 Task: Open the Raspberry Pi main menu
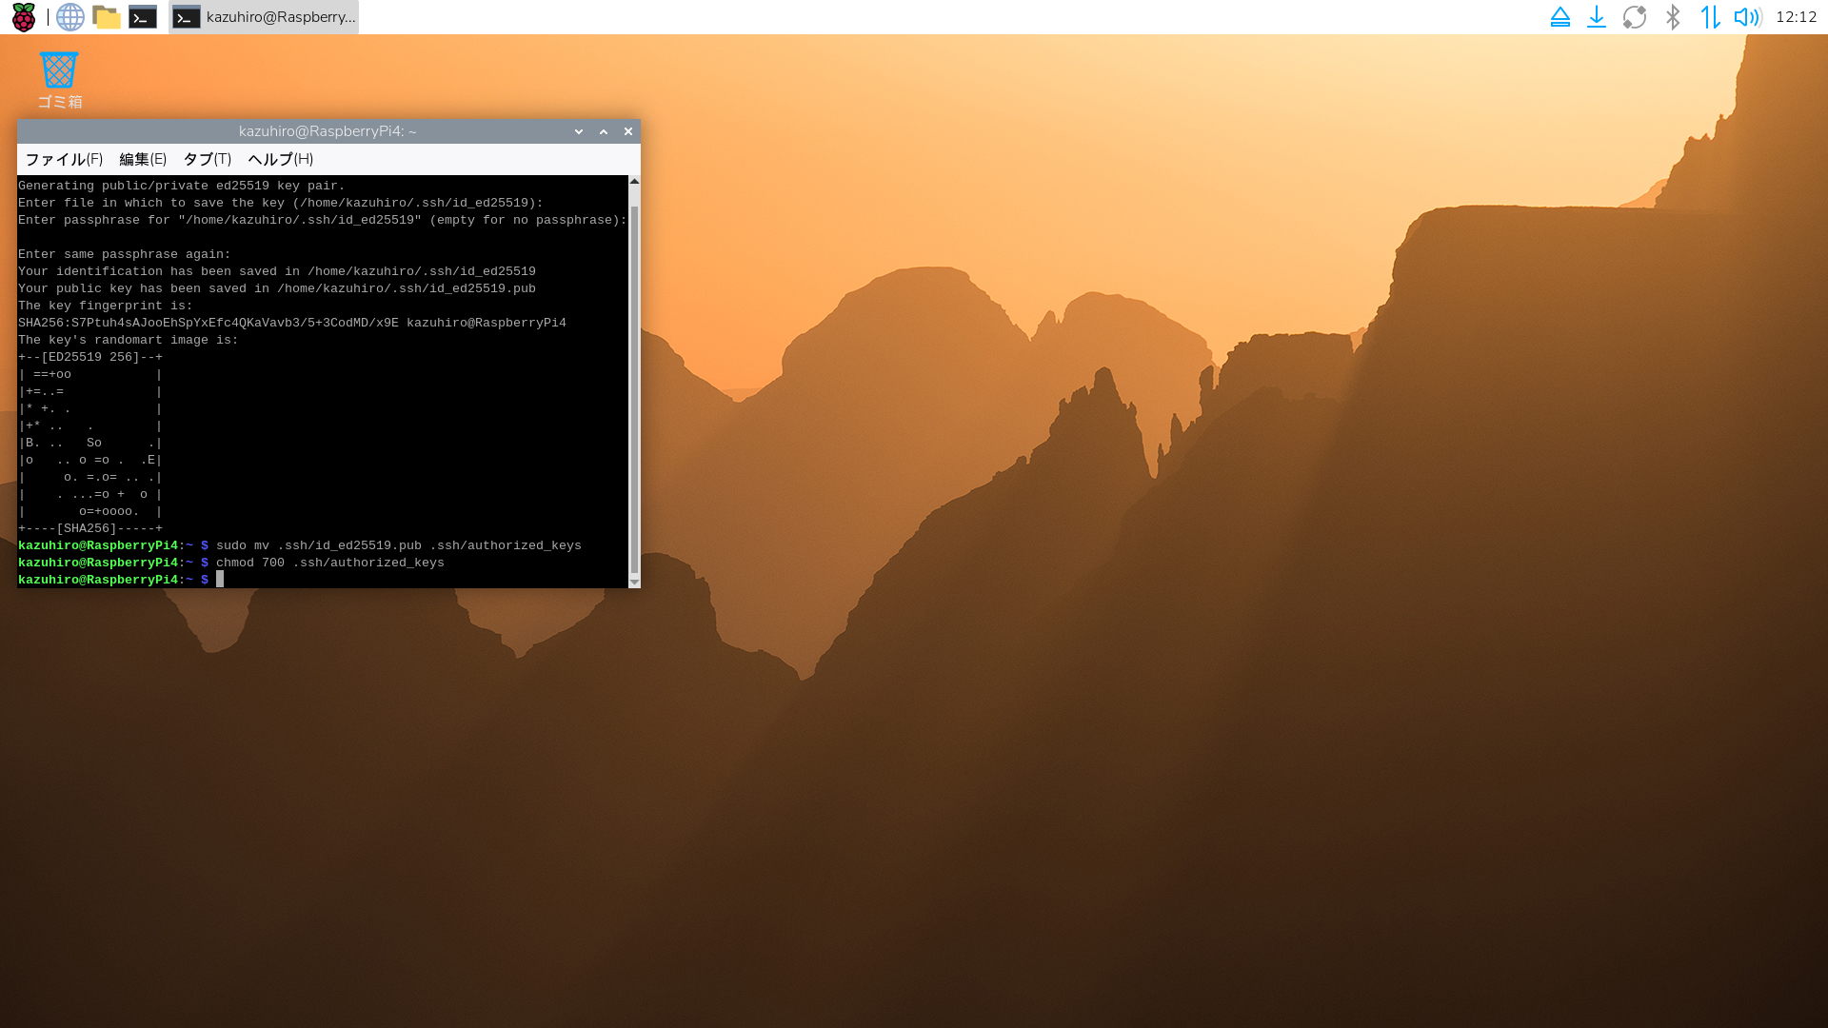point(23,17)
